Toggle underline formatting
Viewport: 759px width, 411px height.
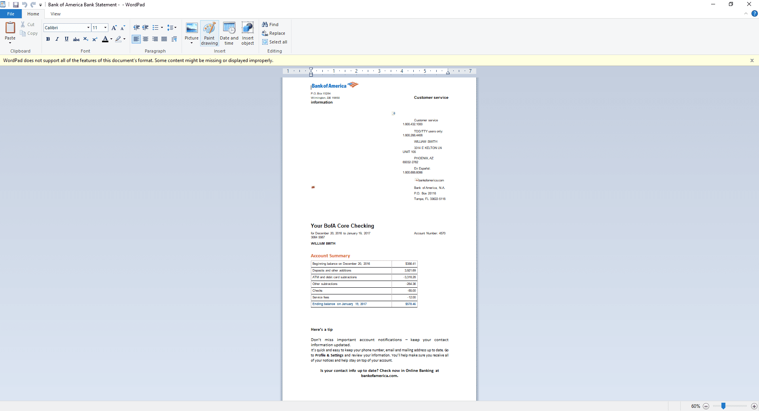66,39
